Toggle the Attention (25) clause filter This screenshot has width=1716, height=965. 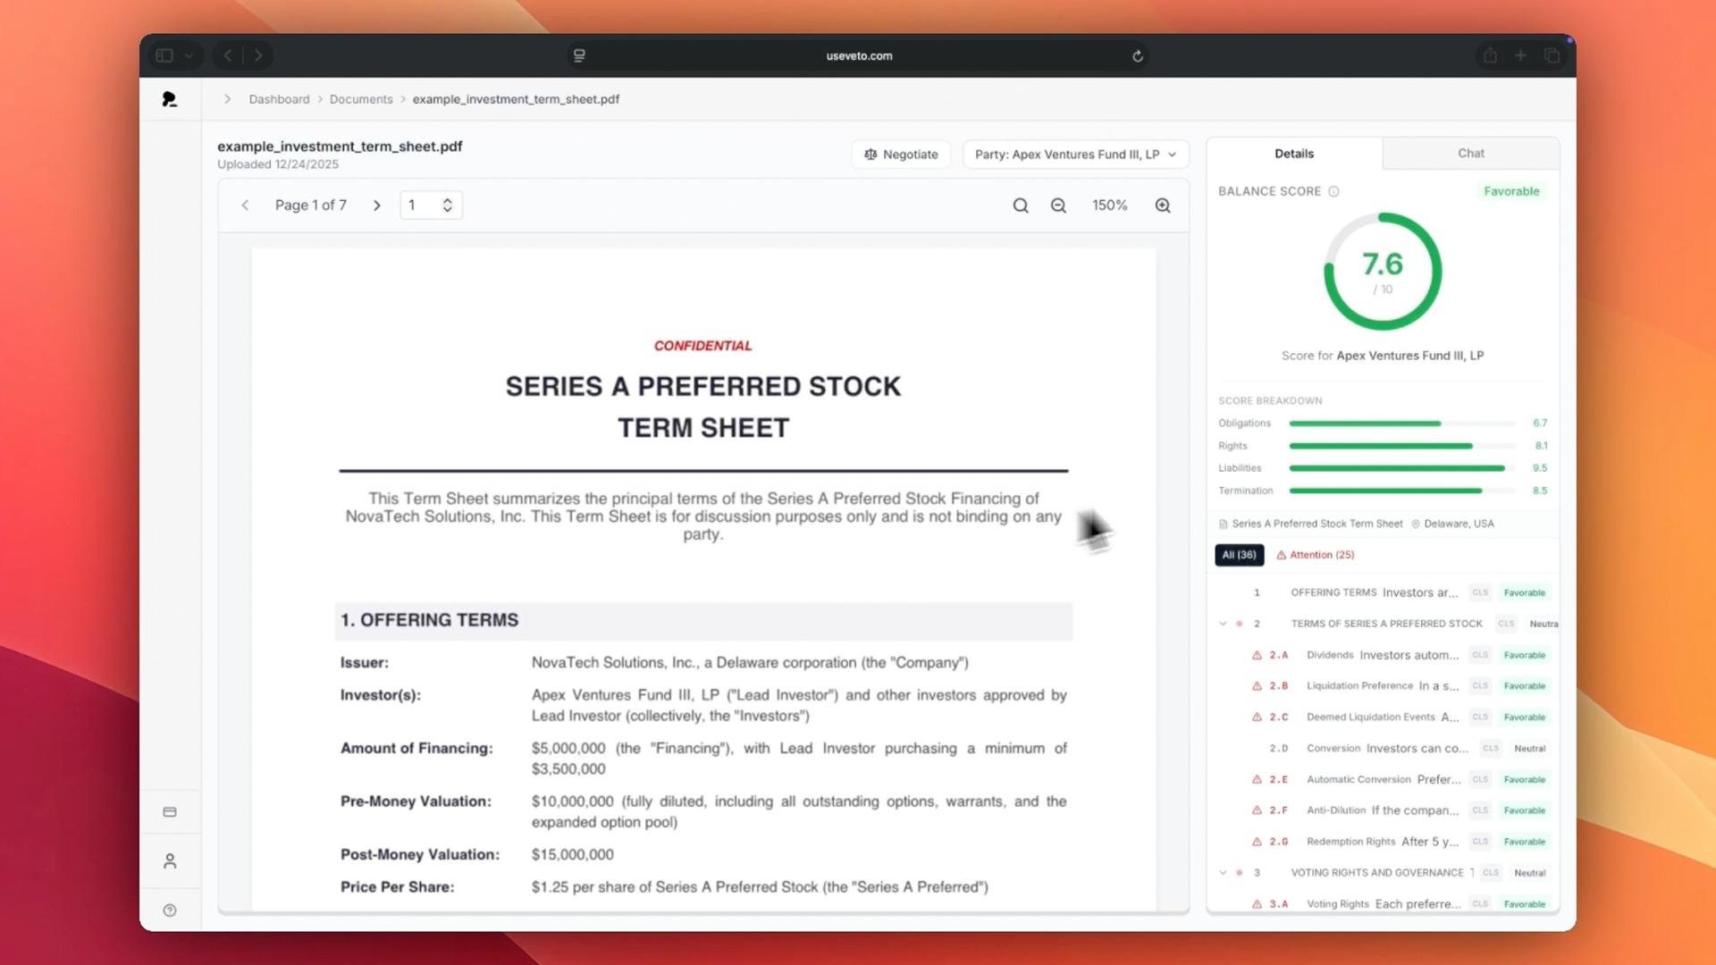pyautogui.click(x=1316, y=555)
